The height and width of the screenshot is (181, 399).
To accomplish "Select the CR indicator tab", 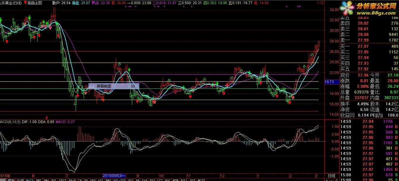I will coord(80,180).
